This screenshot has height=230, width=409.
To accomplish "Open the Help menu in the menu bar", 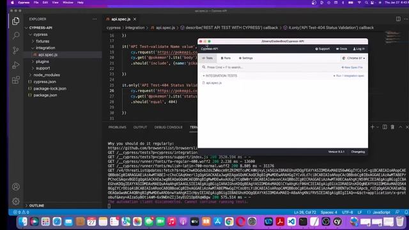I will pyautogui.click(x=81, y=3).
